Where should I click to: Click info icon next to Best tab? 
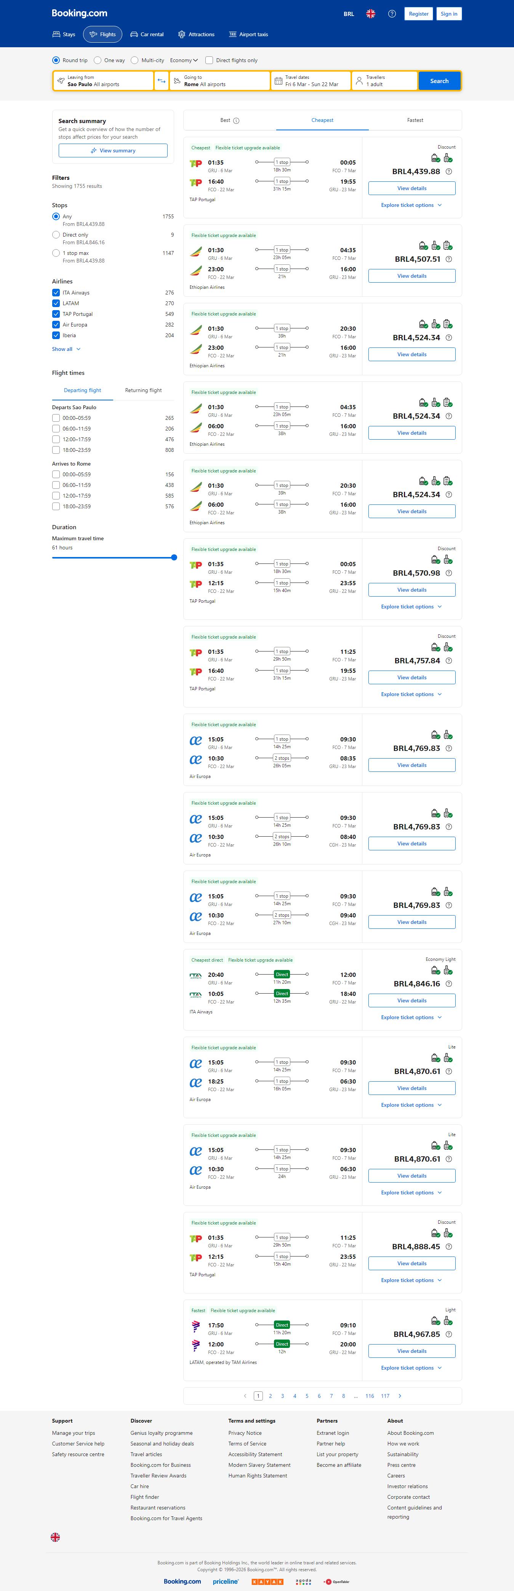click(236, 121)
